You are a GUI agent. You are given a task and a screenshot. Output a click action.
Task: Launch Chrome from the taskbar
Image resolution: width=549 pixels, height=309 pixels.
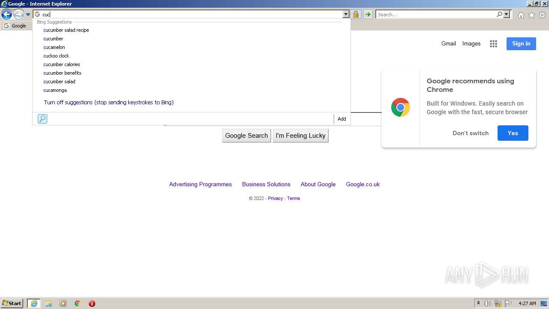point(78,303)
